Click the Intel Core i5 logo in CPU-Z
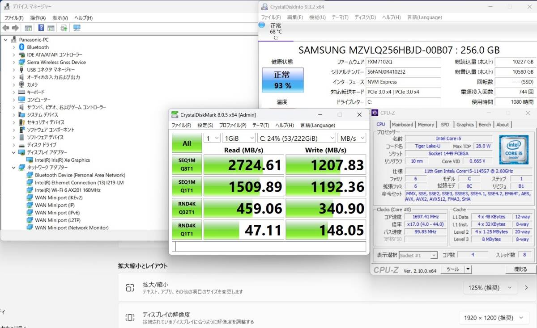The image size is (537, 328). [x=513, y=150]
